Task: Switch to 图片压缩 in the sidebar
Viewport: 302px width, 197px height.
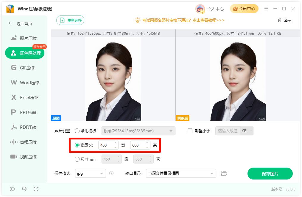Action: coord(24,38)
